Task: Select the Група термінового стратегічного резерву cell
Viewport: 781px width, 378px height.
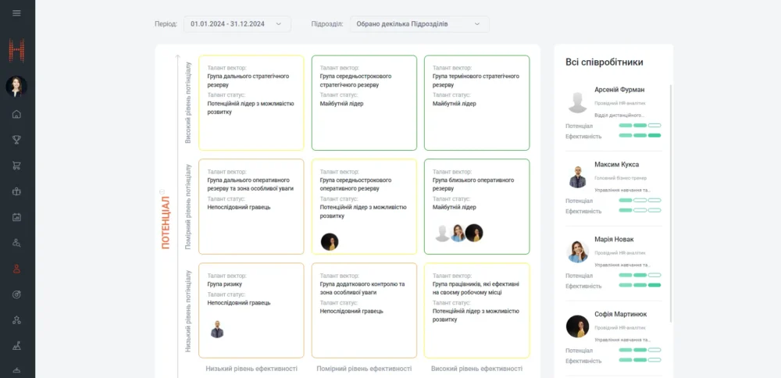Action: point(476,102)
